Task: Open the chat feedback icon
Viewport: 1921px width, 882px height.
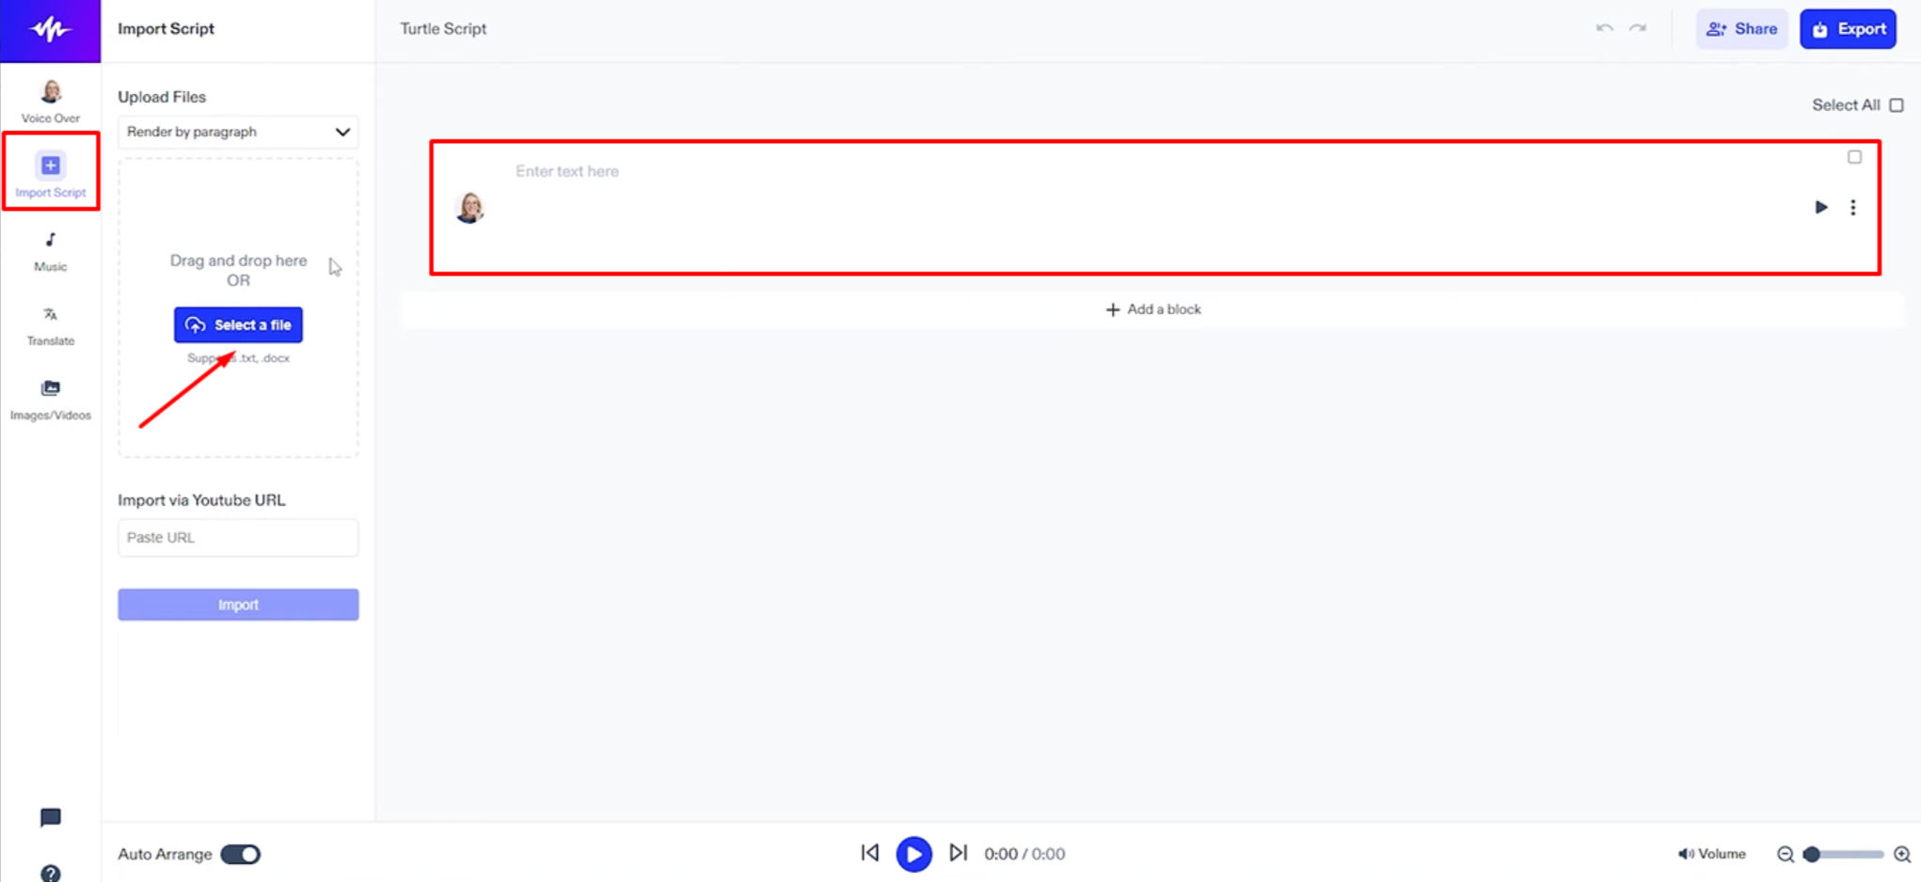Action: point(49,817)
